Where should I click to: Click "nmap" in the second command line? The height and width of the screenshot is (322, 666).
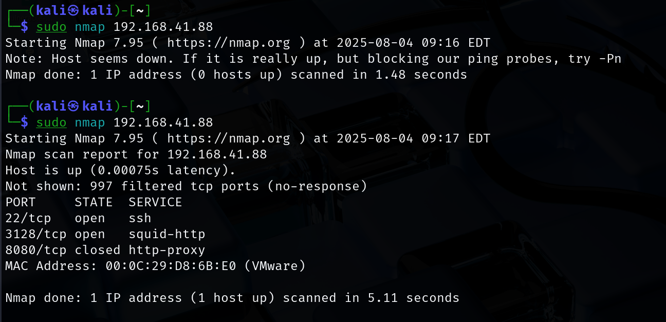pyautogui.click(x=89, y=122)
